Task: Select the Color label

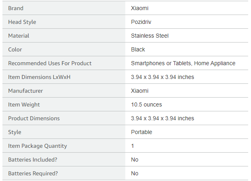Action: click(15, 49)
